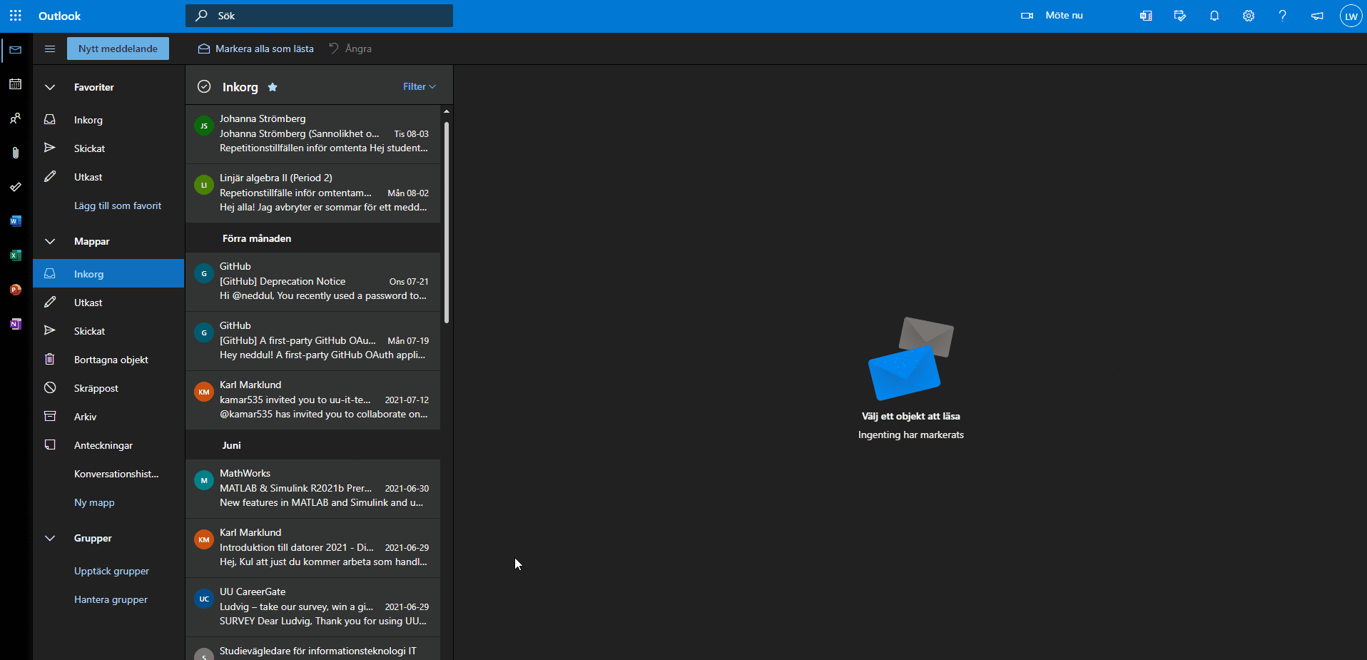Open Introduktion till datorer 2021 email
This screenshot has height=660, width=1367.
pyautogui.click(x=313, y=547)
